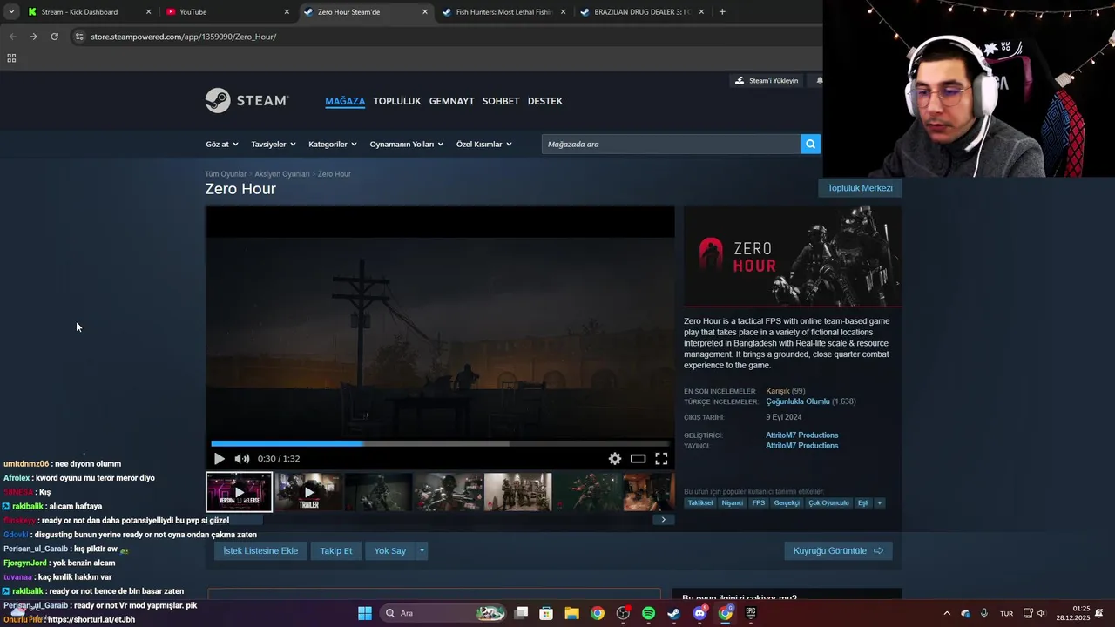This screenshot has width=1115, height=627.
Task: Click Steam'i Yükleyin install button
Action: click(767, 81)
